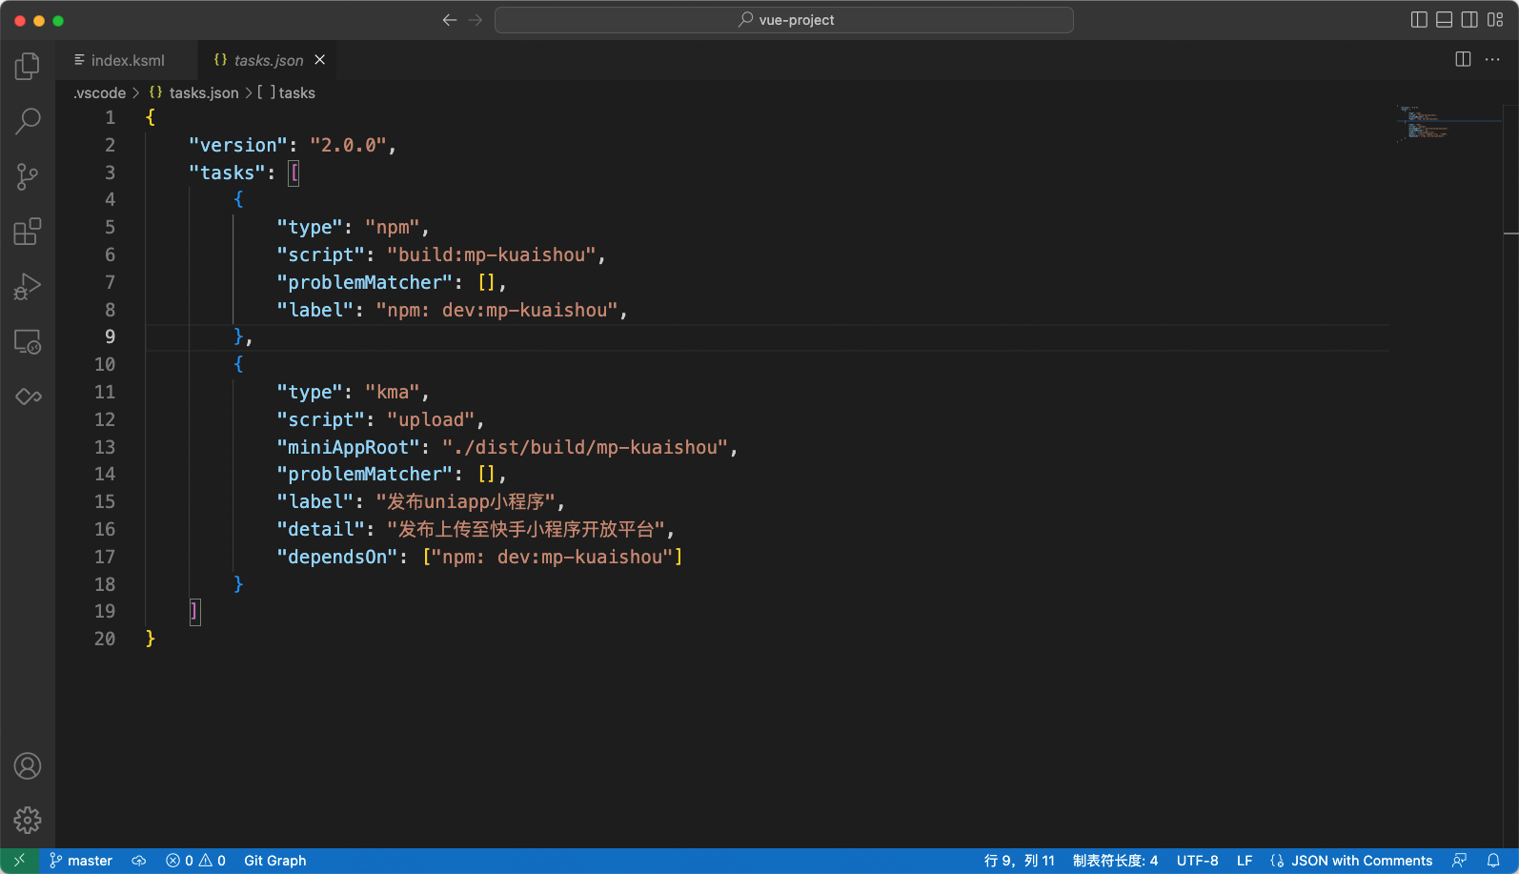Click "./dist/build/mp-kuaishou" path value
Image resolution: width=1519 pixels, height=874 pixels.
point(586,447)
